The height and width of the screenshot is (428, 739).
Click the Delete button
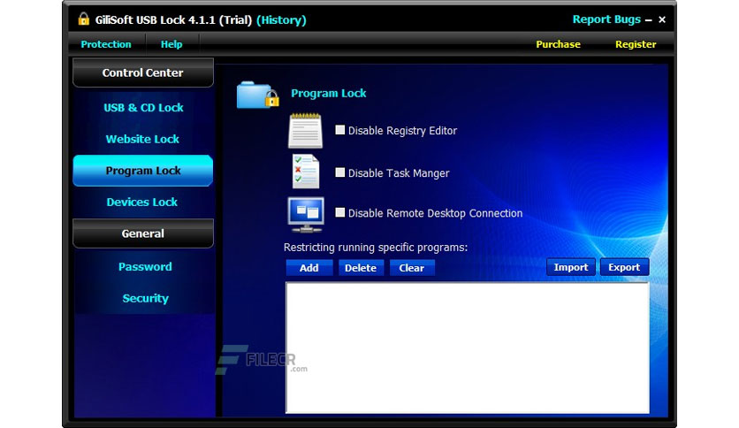click(361, 268)
